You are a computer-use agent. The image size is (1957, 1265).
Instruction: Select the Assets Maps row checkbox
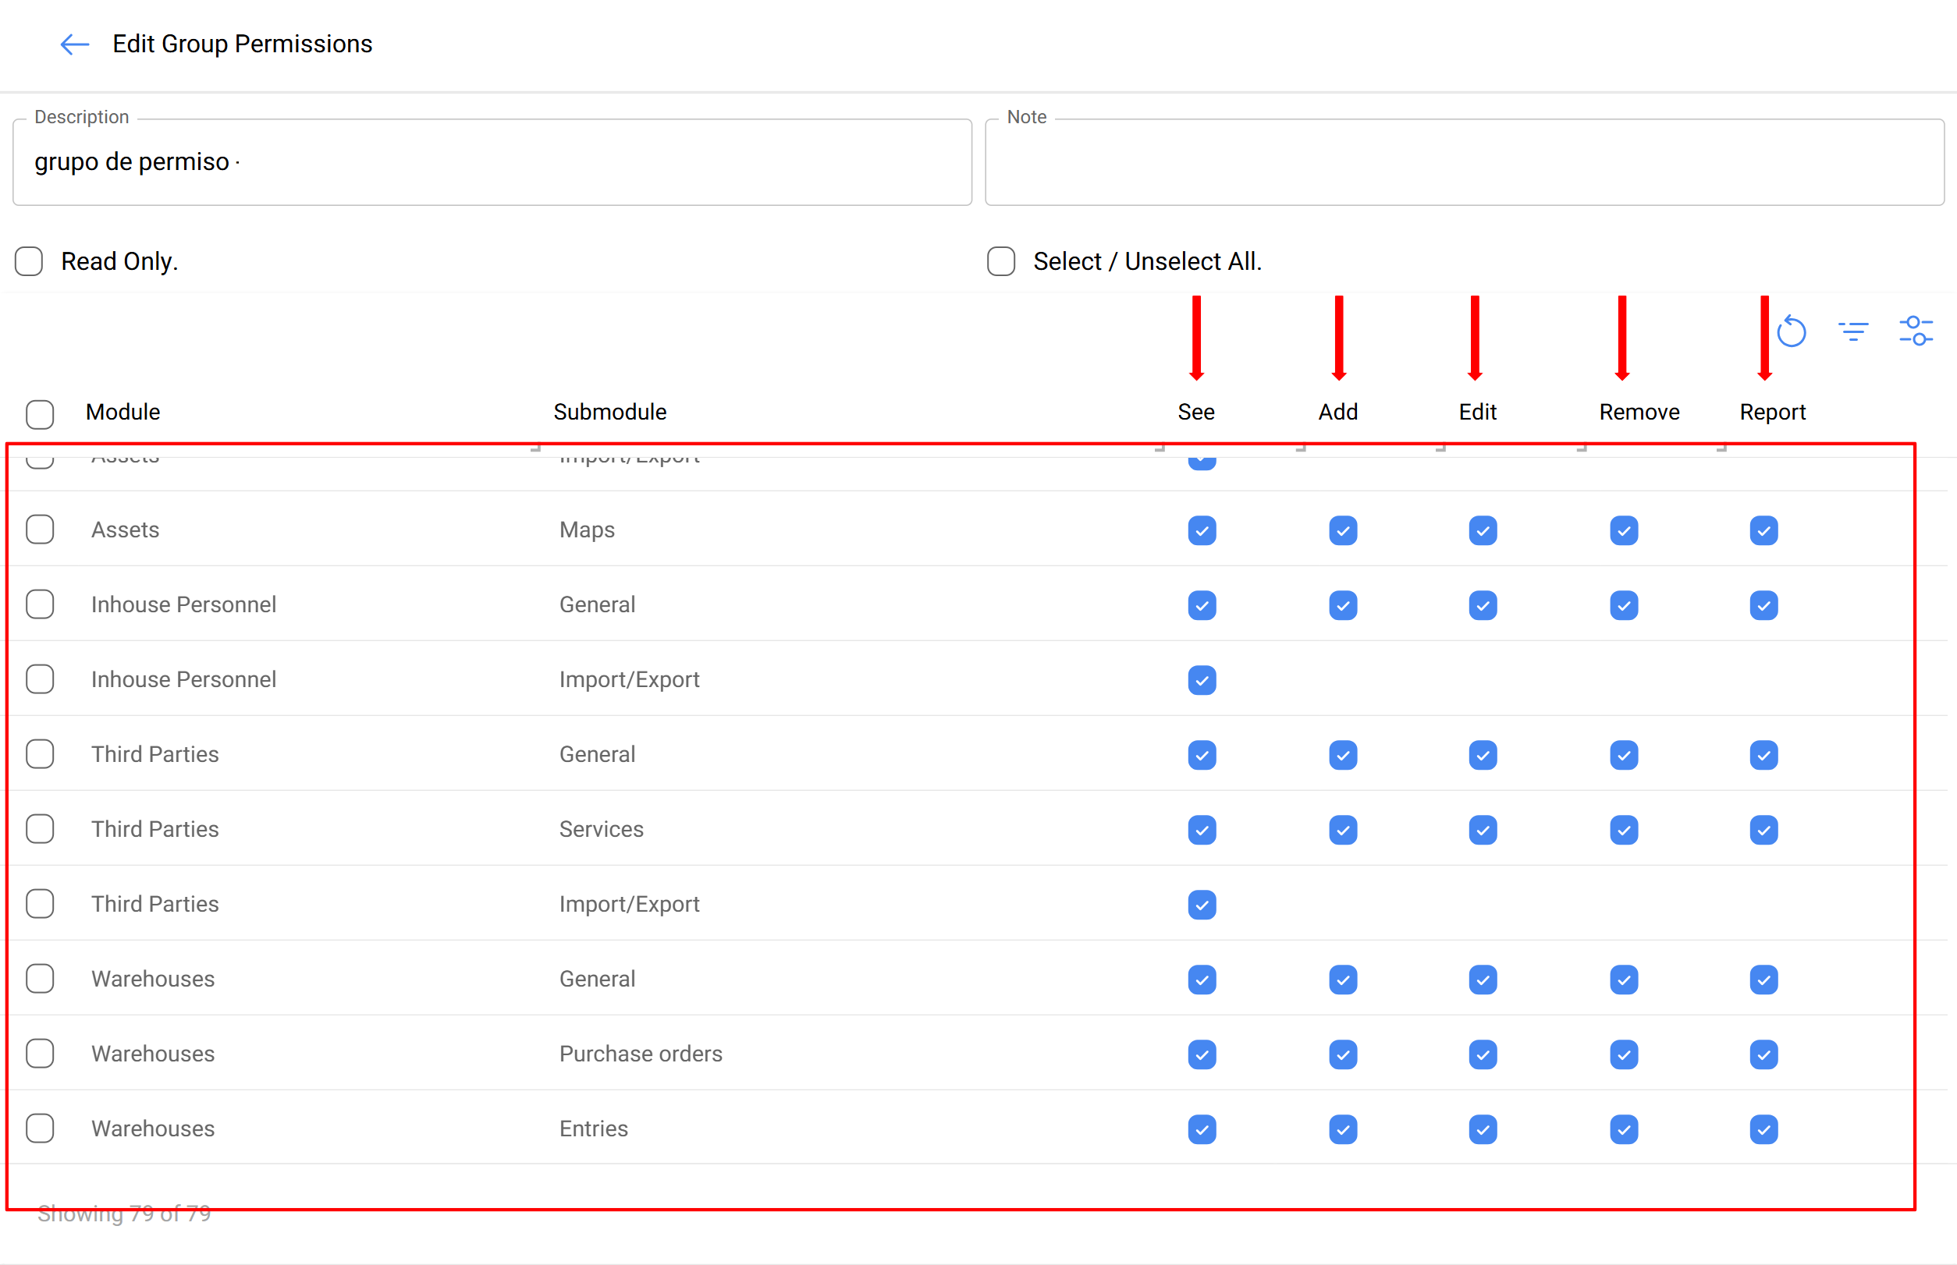point(40,530)
